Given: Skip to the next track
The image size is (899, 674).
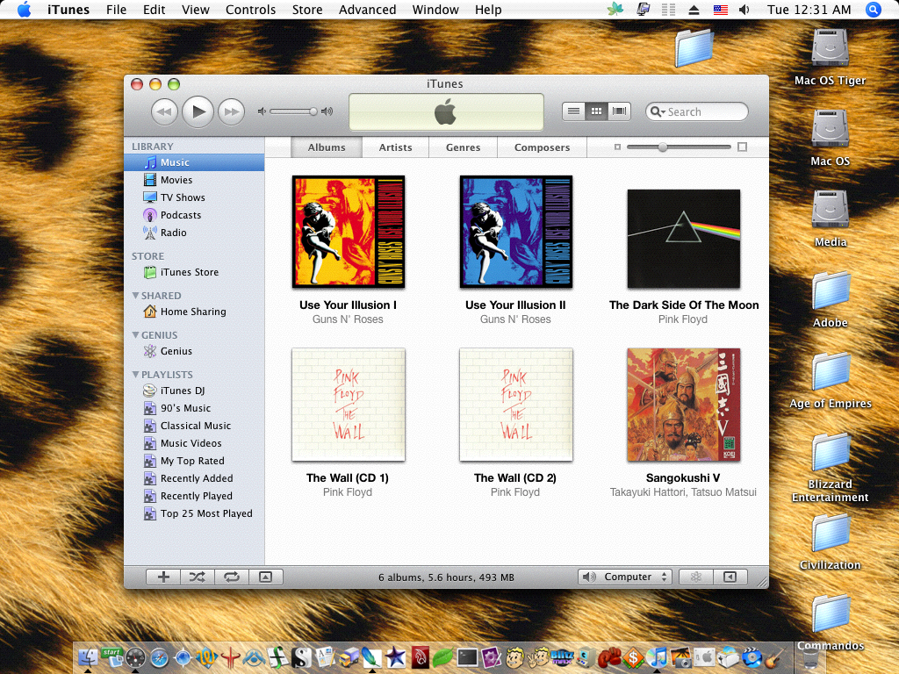Looking at the screenshot, I should 231,111.
